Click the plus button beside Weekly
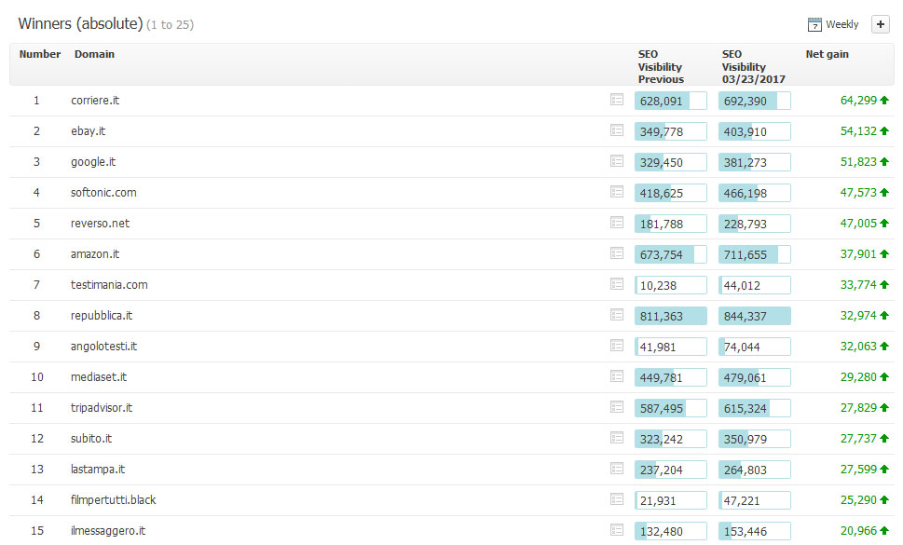 tap(880, 24)
